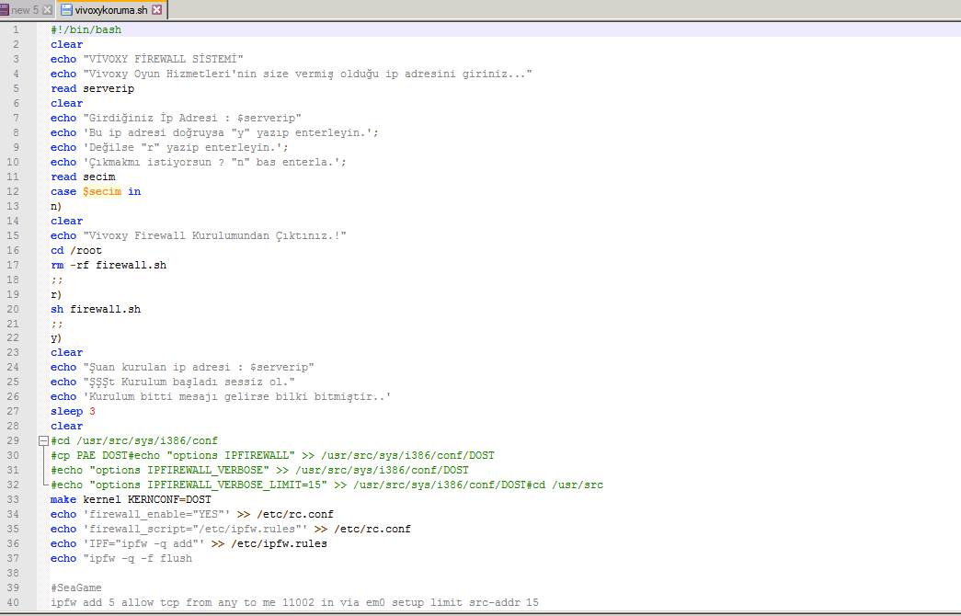
Task: Click the "cd /root" command
Action: (x=76, y=251)
